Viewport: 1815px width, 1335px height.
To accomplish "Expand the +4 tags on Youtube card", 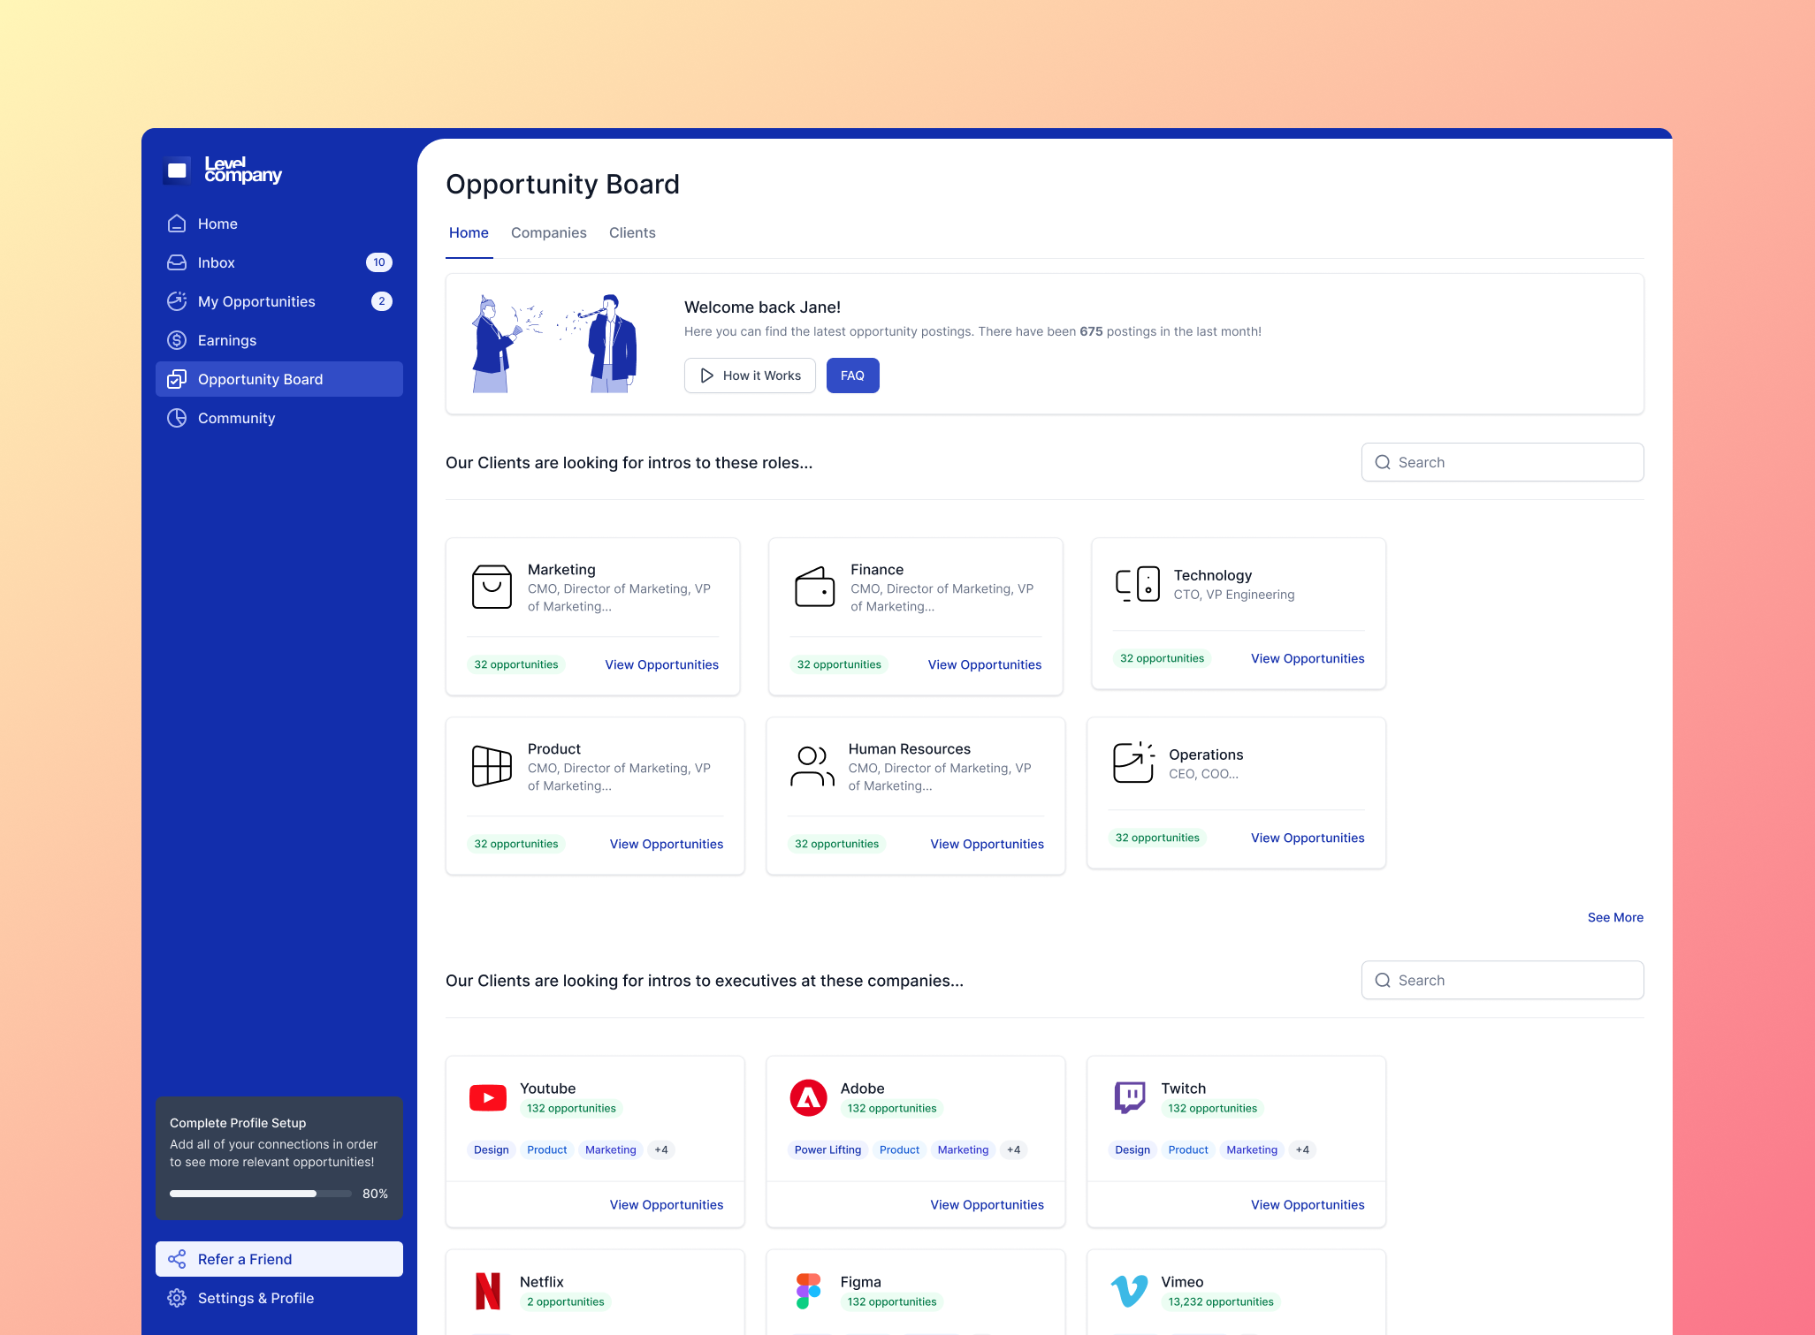I will pyautogui.click(x=661, y=1149).
